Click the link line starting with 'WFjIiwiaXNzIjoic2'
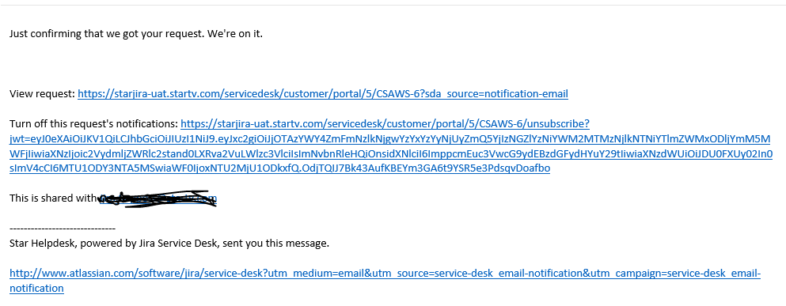 tap(391, 153)
